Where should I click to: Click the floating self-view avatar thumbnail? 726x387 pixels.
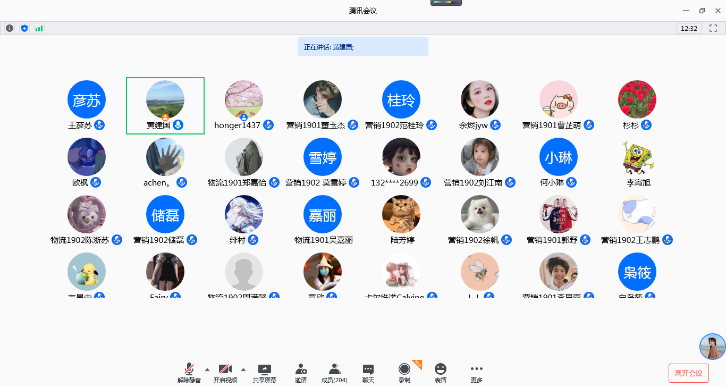pyautogui.click(x=712, y=347)
